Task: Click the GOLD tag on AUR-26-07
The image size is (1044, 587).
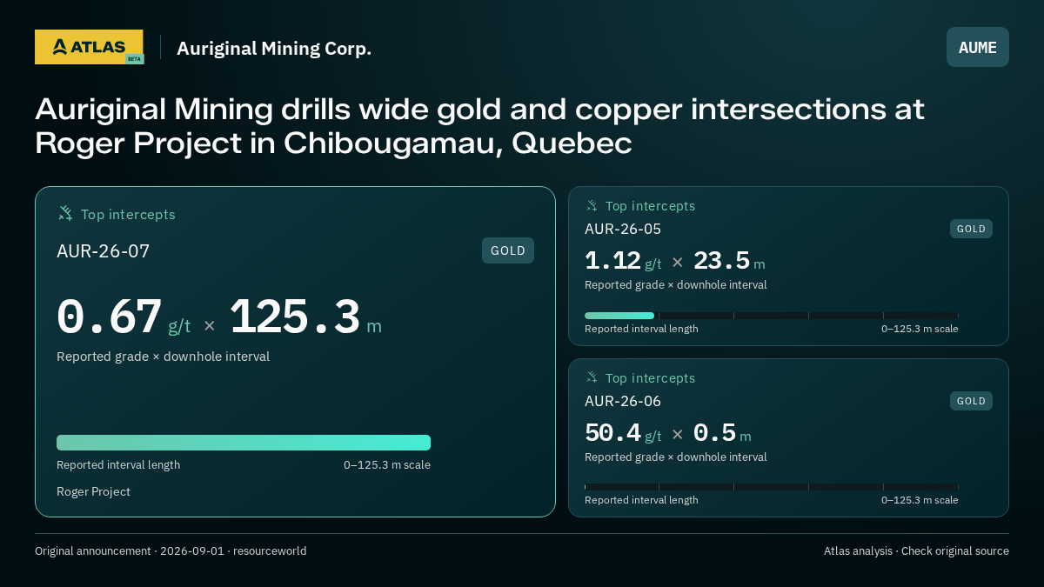Action: 508,250
